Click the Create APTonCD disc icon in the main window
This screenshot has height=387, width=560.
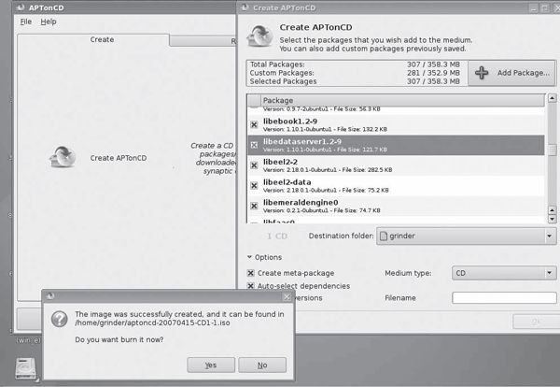[x=63, y=157]
